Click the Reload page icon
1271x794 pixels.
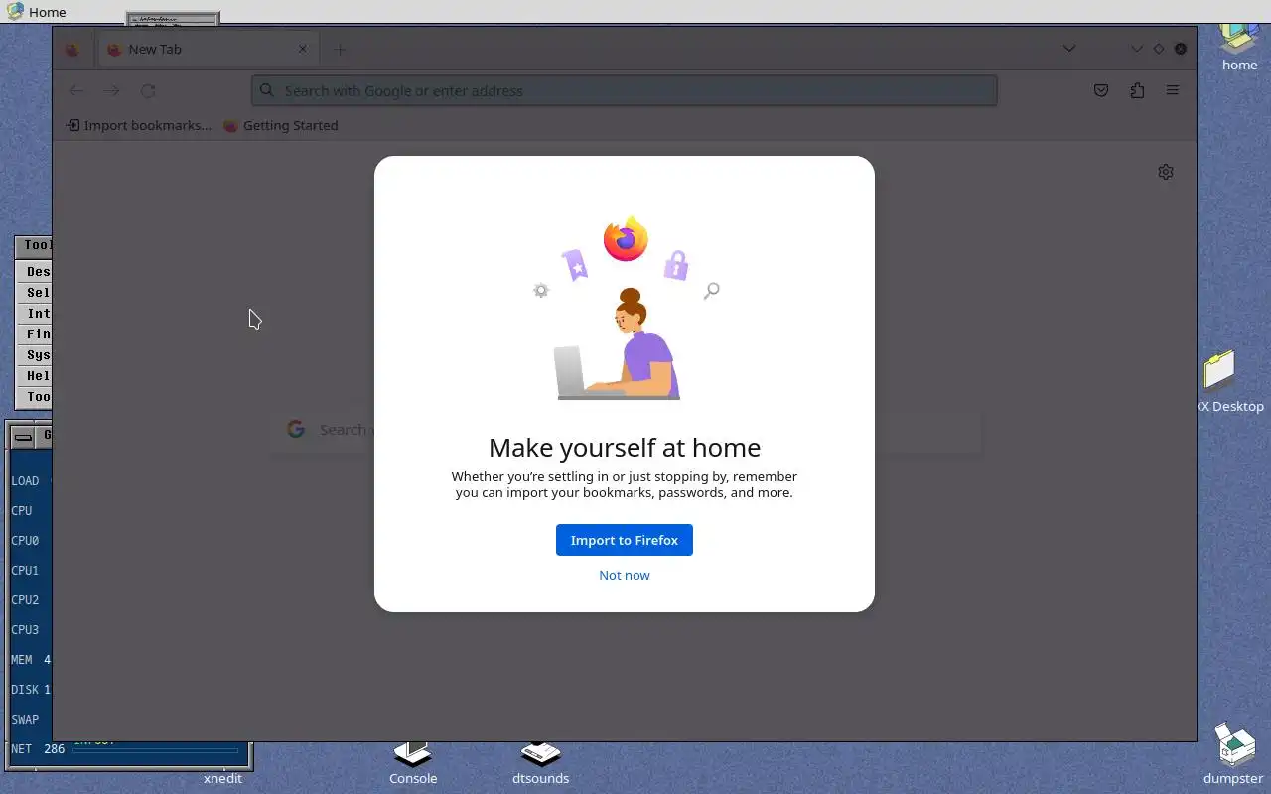pyautogui.click(x=148, y=90)
